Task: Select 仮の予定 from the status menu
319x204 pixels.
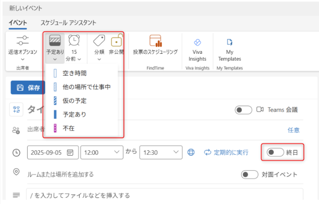Action: 74,100
